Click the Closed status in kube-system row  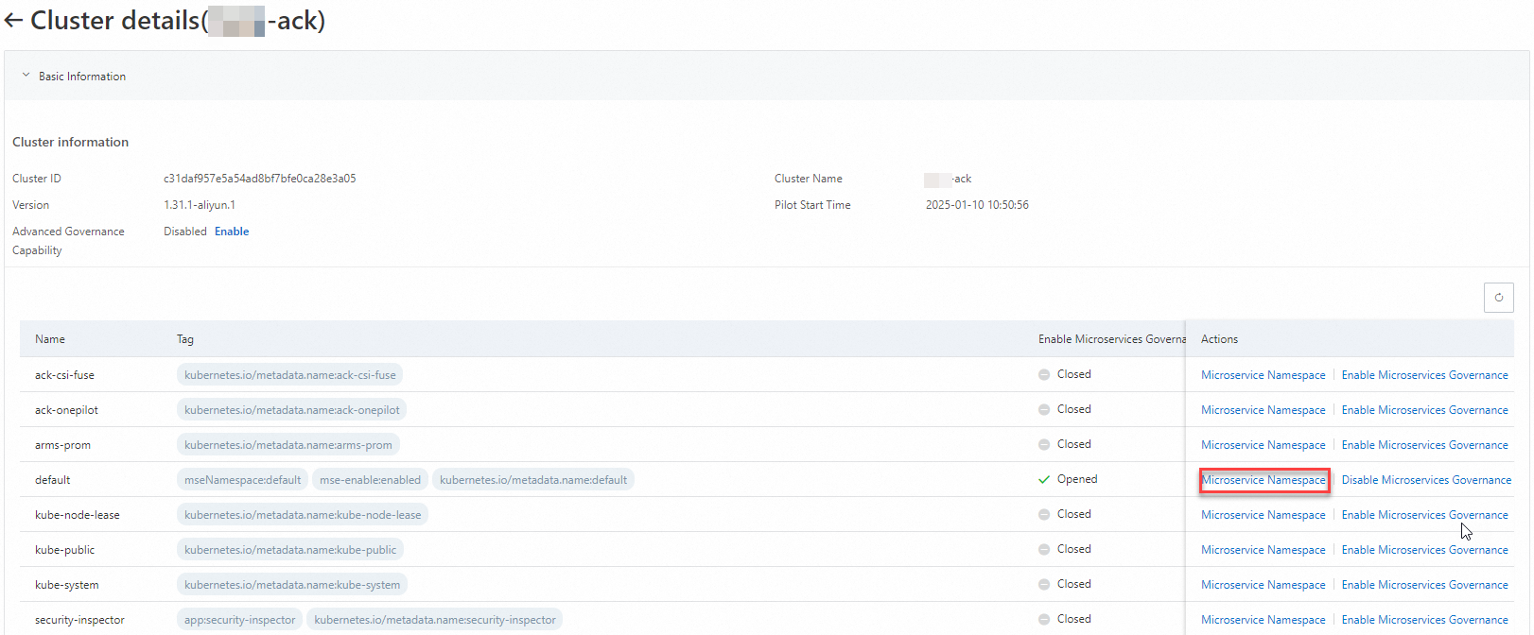coord(1065,584)
